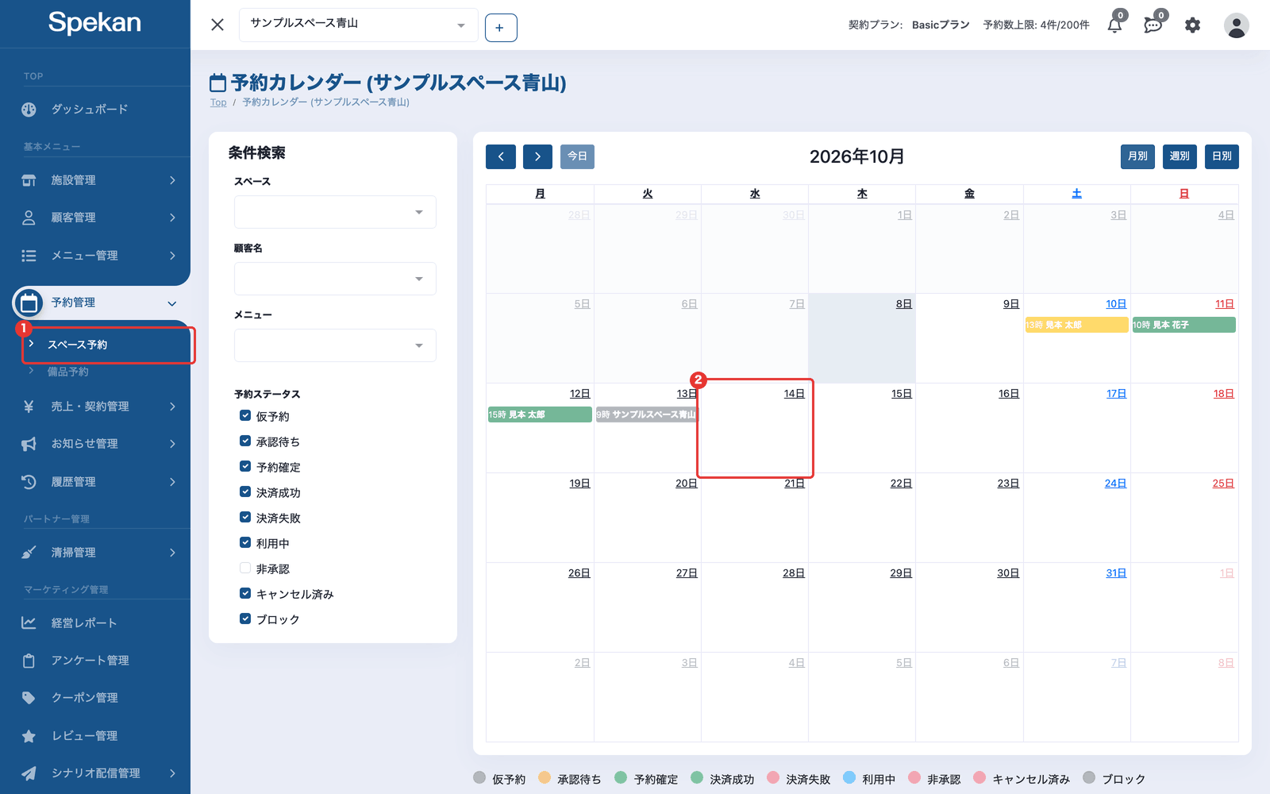Screen dimensions: 1270x794
Task: Open the notifications bell icon
Action: (x=1114, y=25)
